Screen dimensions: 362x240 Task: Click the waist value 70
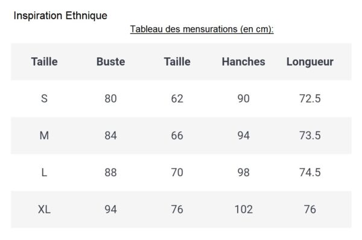[x=177, y=172]
